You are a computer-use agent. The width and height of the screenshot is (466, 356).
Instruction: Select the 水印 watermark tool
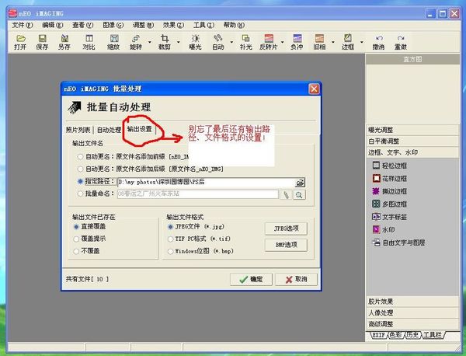[388, 229]
